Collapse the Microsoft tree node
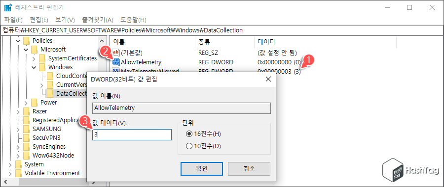Image resolution: width=444 pixels, height=187 pixels. [26, 50]
